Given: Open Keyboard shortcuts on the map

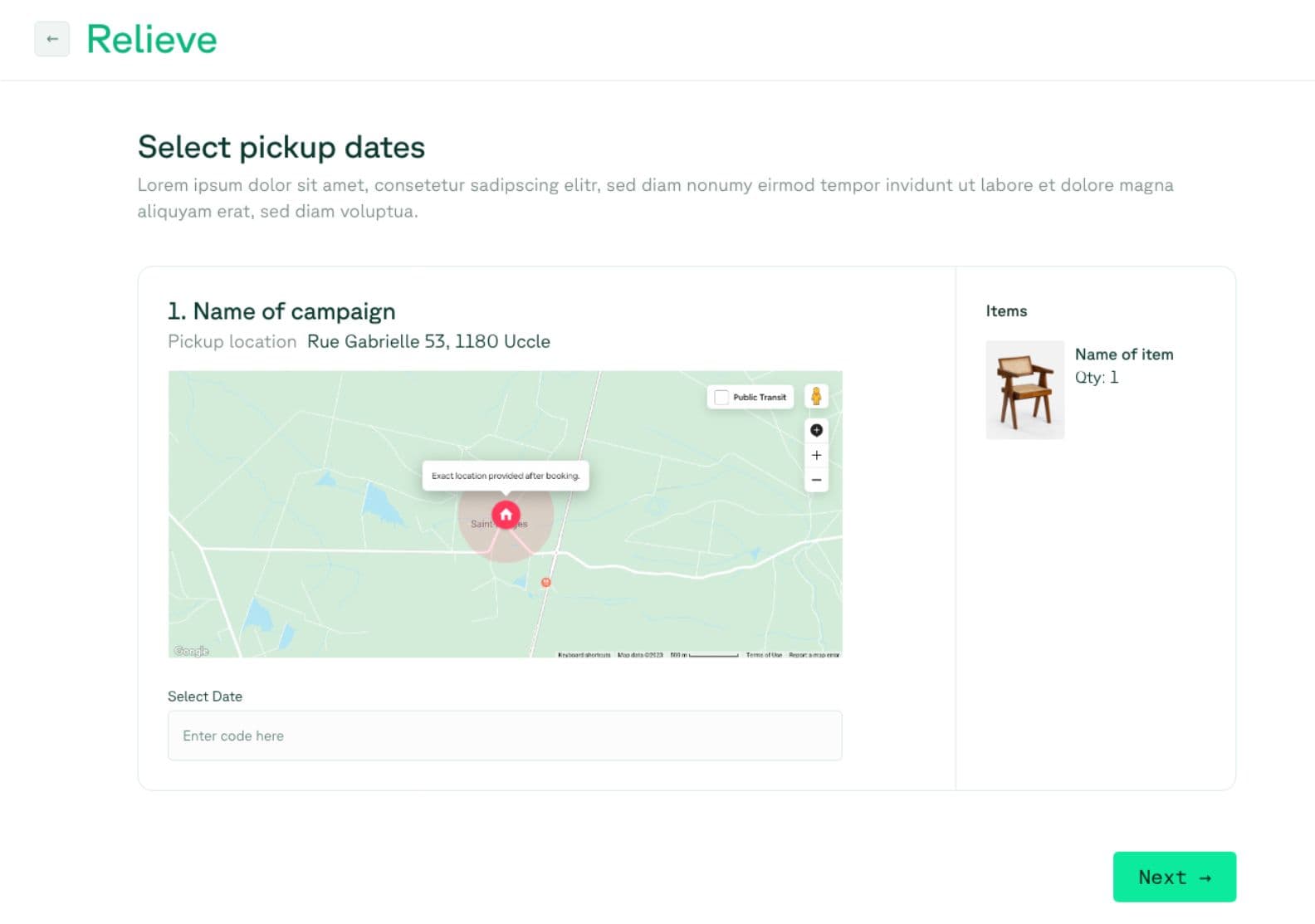Looking at the screenshot, I should 584,655.
